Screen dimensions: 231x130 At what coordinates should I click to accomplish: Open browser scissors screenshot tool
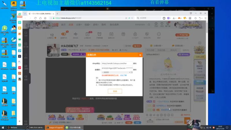pos(174,18)
